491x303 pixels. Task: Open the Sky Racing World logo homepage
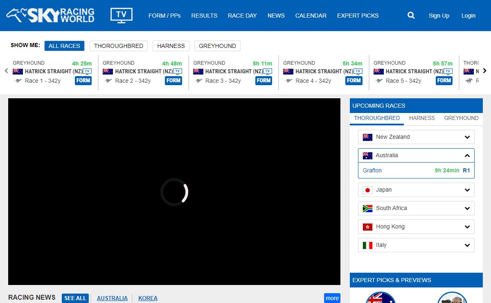[50, 16]
